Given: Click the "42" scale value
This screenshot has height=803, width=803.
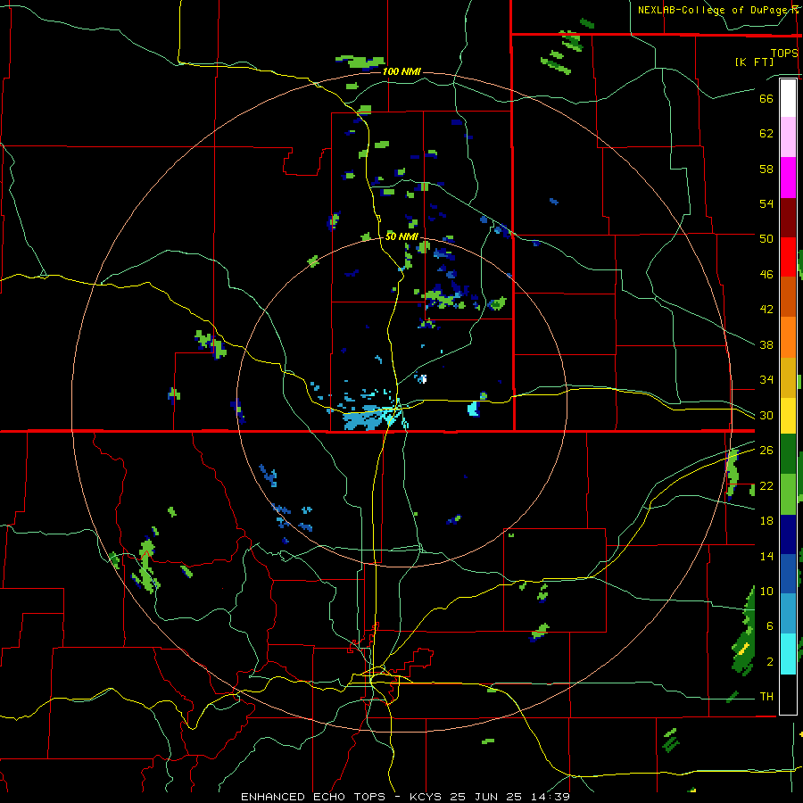Looking at the screenshot, I should tap(766, 310).
